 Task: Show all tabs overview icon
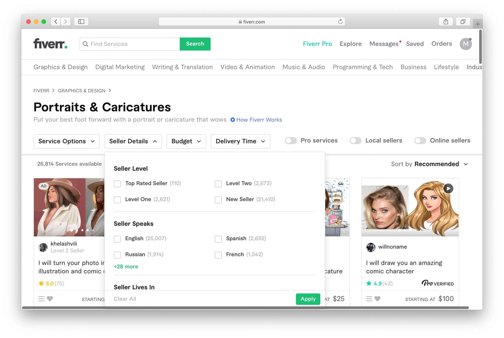coord(463,21)
